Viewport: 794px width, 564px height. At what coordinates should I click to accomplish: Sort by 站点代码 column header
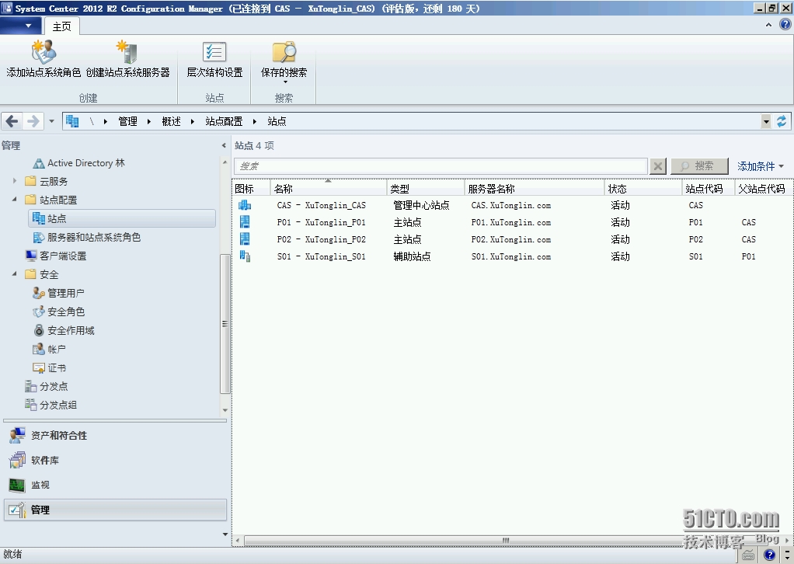point(709,188)
